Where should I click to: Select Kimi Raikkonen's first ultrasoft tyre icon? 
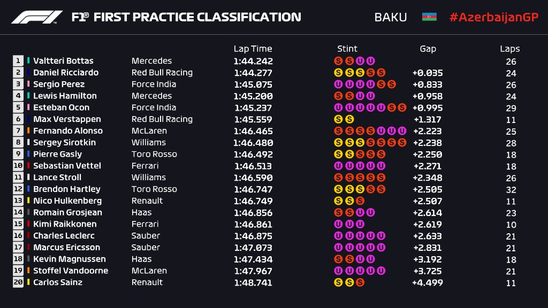(x=338, y=224)
